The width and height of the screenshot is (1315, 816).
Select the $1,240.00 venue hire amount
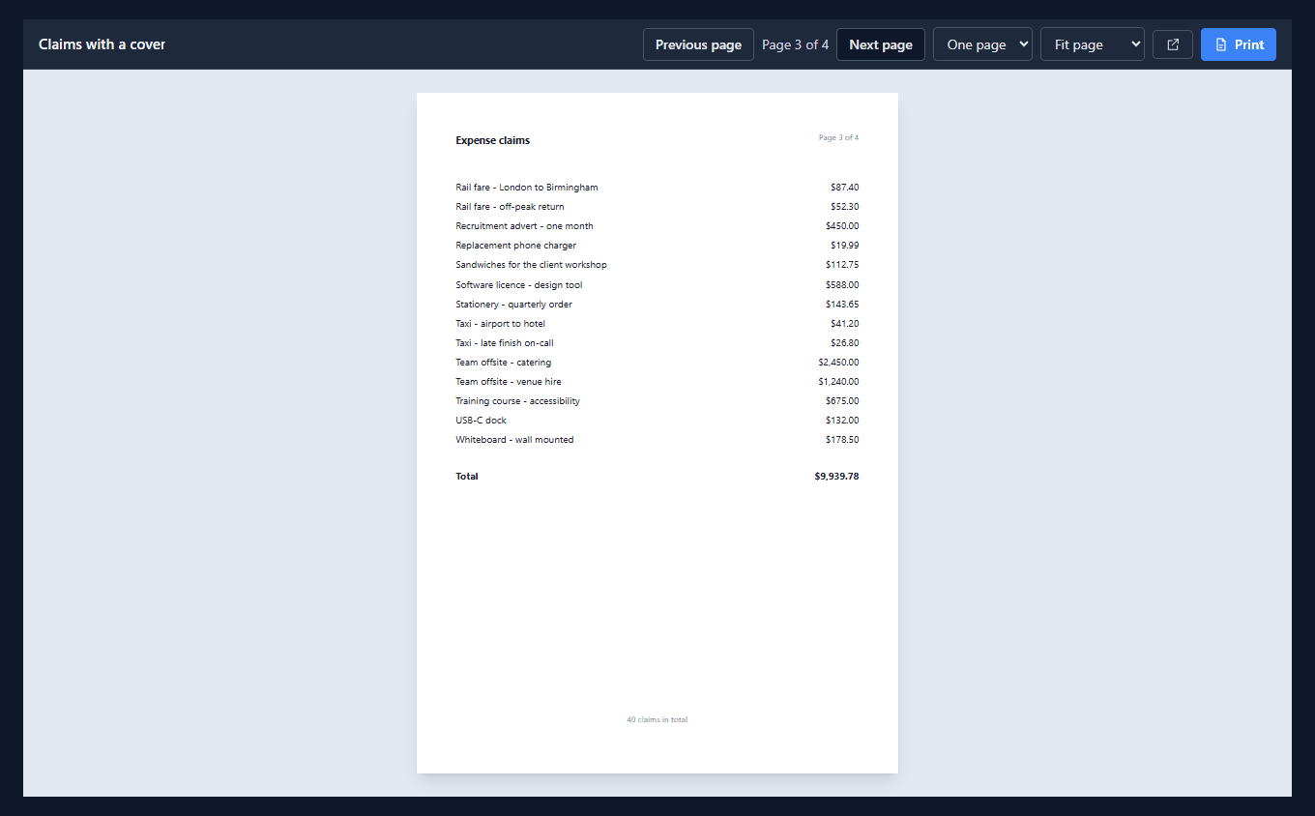click(x=838, y=382)
